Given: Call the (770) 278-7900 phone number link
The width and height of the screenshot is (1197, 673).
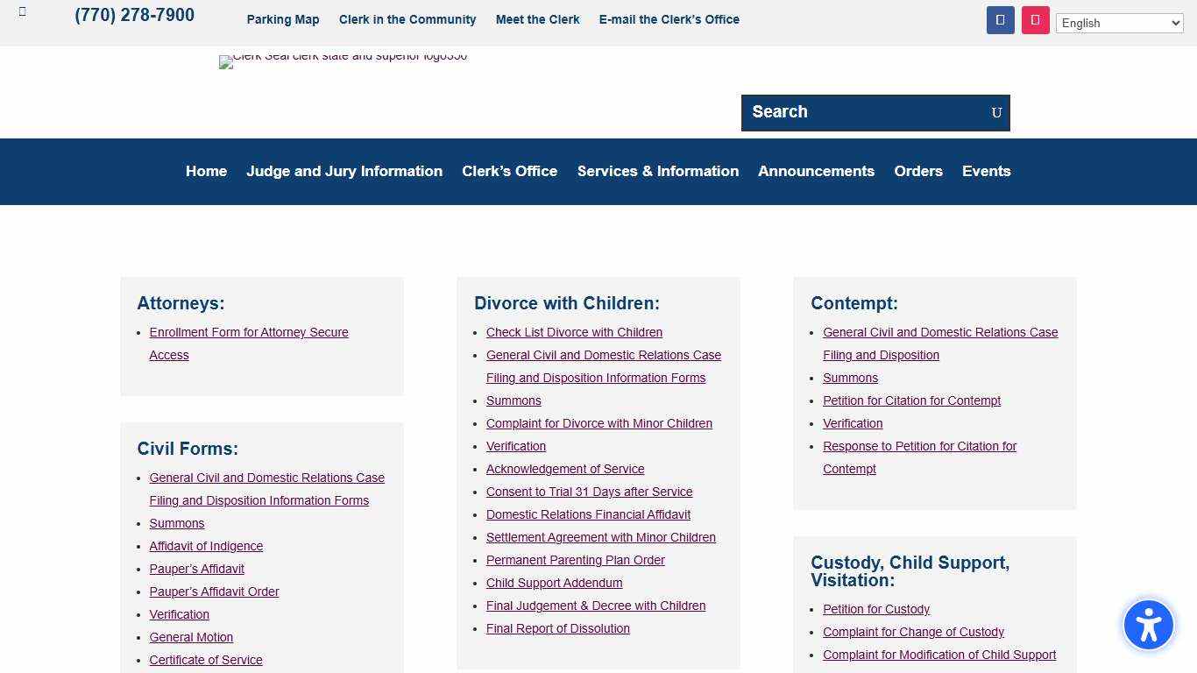Looking at the screenshot, I should [x=134, y=16].
